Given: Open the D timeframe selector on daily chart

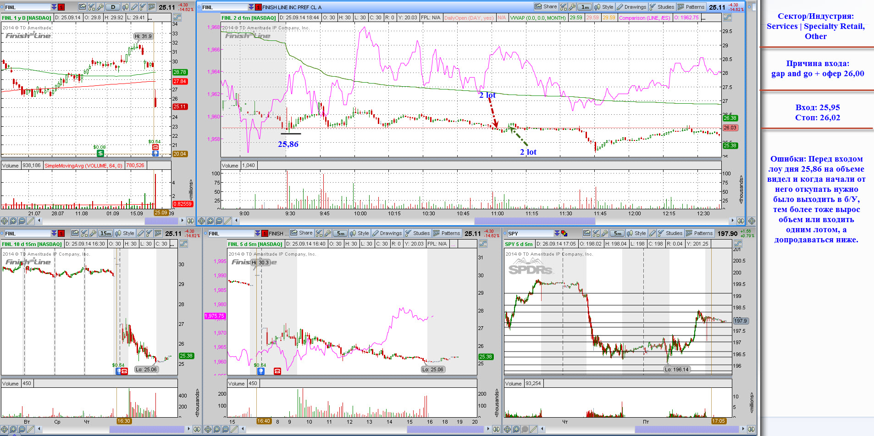Looking at the screenshot, I should coord(113,7).
